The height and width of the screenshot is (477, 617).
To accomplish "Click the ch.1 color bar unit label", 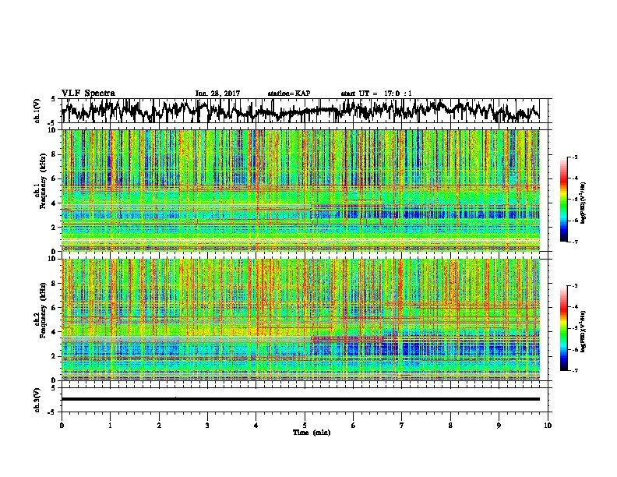I will 584,203.
